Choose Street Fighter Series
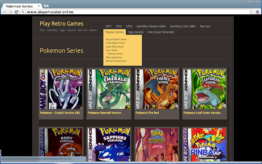262x164 pixels. (x=115, y=43)
